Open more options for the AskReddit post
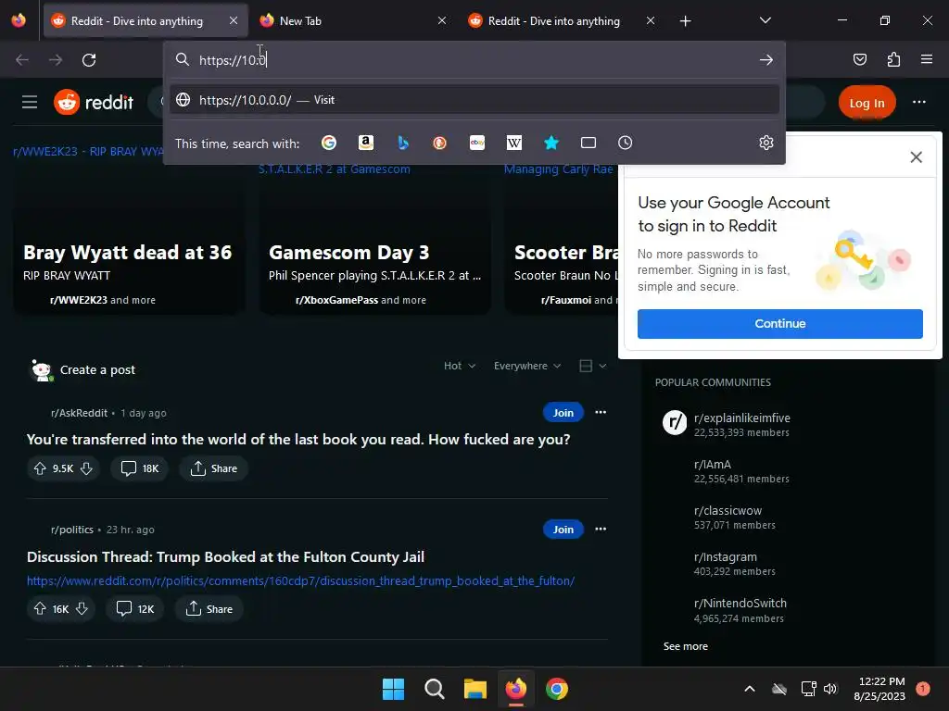The width and height of the screenshot is (949, 711). tap(601, 412)
